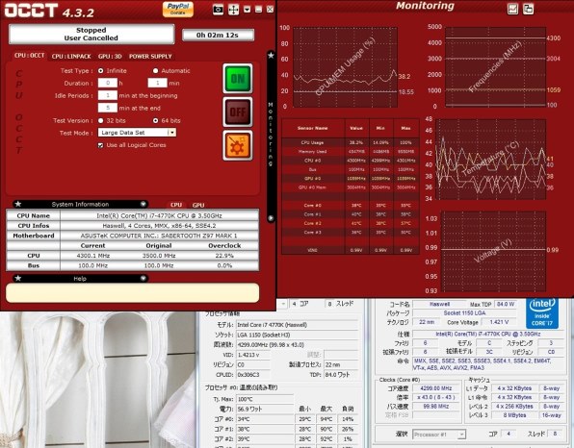The height and width of the screenshot is (448, 574).
Task: Switch to the CPU:LINPACK tab
Action: 71,57
